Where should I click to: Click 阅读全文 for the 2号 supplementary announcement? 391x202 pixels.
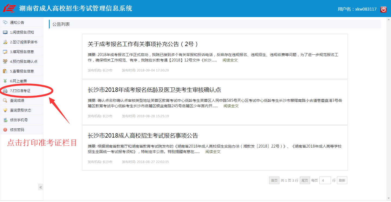pyautogui.click(x=230, y=60)
